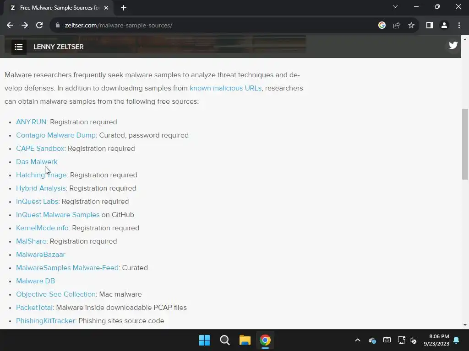Click the scrollbar down arrow
The image size is (469, 351).
(x=465, y=325)
